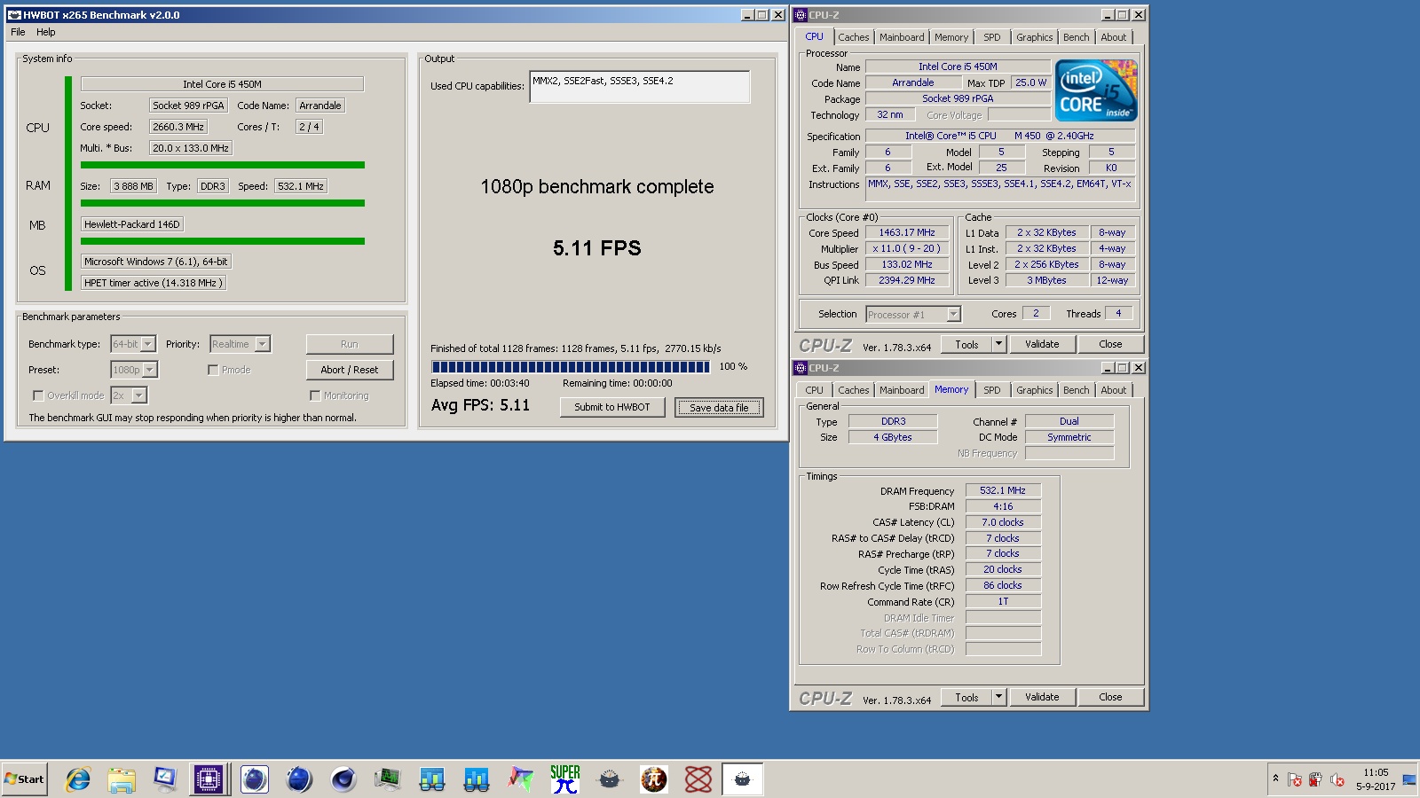Open Action Center flag tray icon
This screenshot has height=798, width=1420.
point(1295,780)
